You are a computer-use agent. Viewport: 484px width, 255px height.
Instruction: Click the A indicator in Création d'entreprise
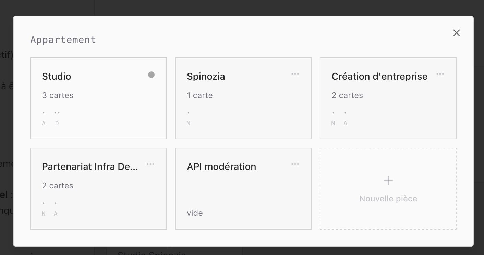tap(345, 123)
